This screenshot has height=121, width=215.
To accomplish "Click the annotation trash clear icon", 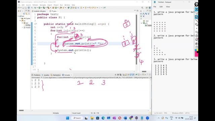I will click(197, 36).
